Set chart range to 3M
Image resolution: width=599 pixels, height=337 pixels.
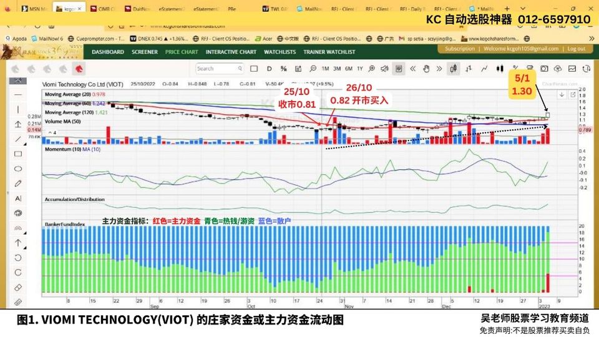pyautogui.click(x=337, y=69)
